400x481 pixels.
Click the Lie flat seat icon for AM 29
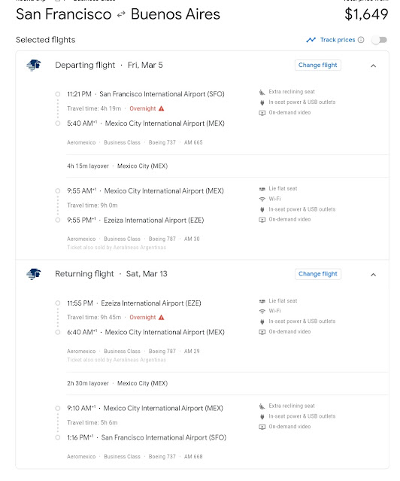(262, 301)
